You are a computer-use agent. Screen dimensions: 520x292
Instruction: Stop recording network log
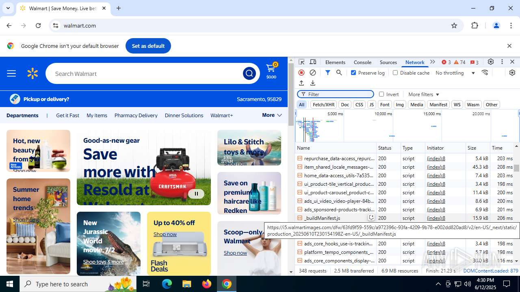click(x=301, y=73)
